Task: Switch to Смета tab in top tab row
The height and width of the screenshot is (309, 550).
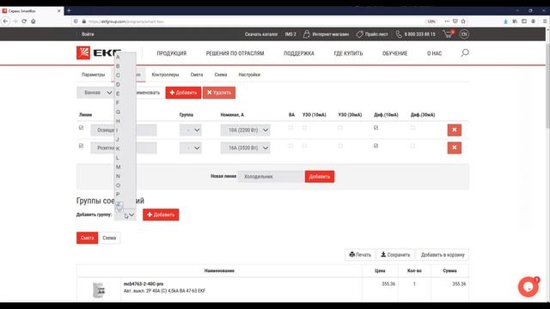Action: point(197,75)
